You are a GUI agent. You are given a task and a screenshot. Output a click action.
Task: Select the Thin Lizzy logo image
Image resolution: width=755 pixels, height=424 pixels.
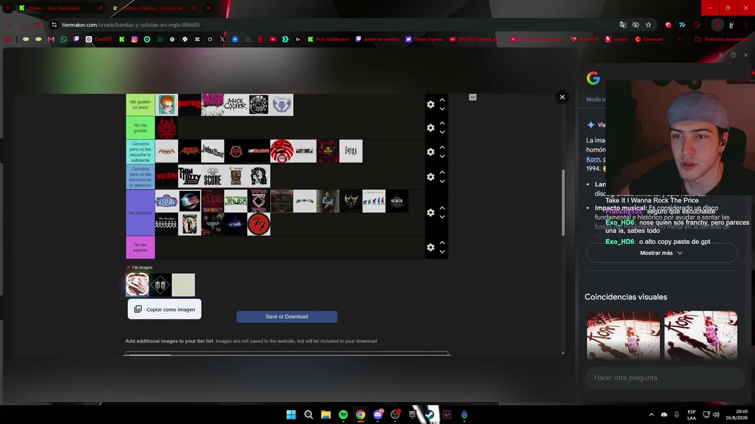coord(189,176)
